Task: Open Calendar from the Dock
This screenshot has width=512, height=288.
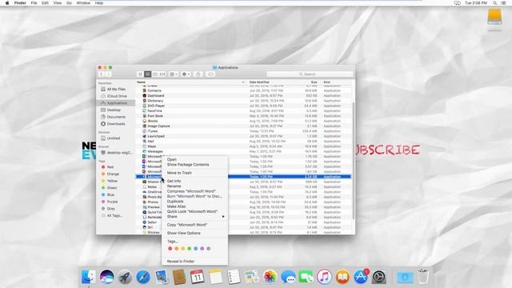Action: click(198, 277)
